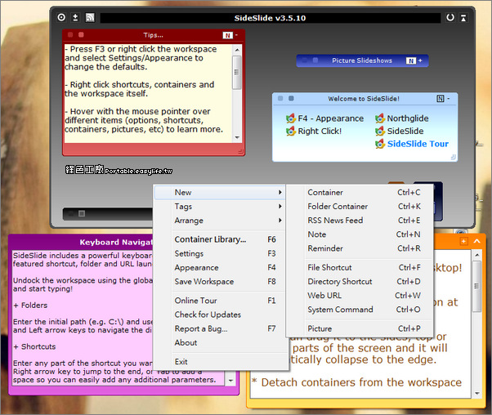Expand the arrow beside Tags in the context menu
Image resolution: width=492 pixels, height=415 pixels.
pyautogui.click(x=280, y=207)
